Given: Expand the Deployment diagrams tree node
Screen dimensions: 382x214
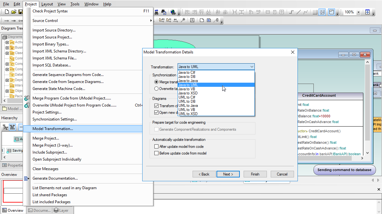Looking at the screenshot, I should click(7, 80).
